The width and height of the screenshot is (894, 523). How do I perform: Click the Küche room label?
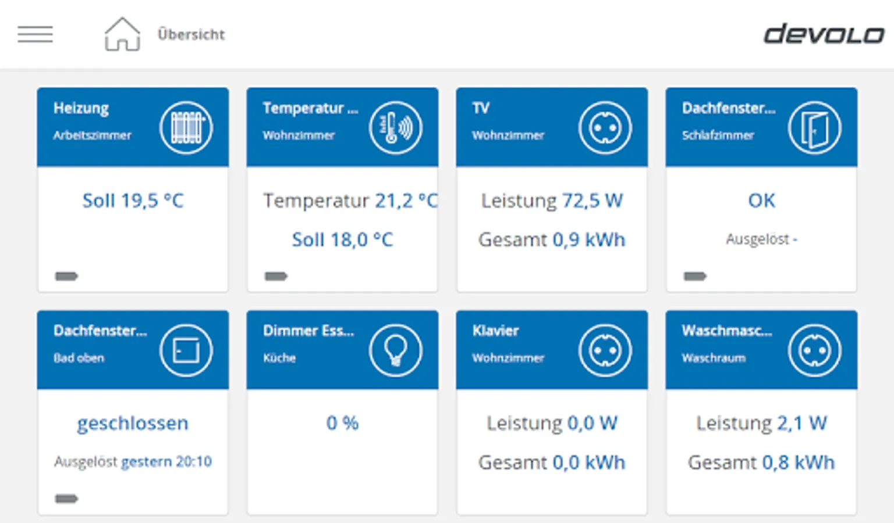click(279, 358)
